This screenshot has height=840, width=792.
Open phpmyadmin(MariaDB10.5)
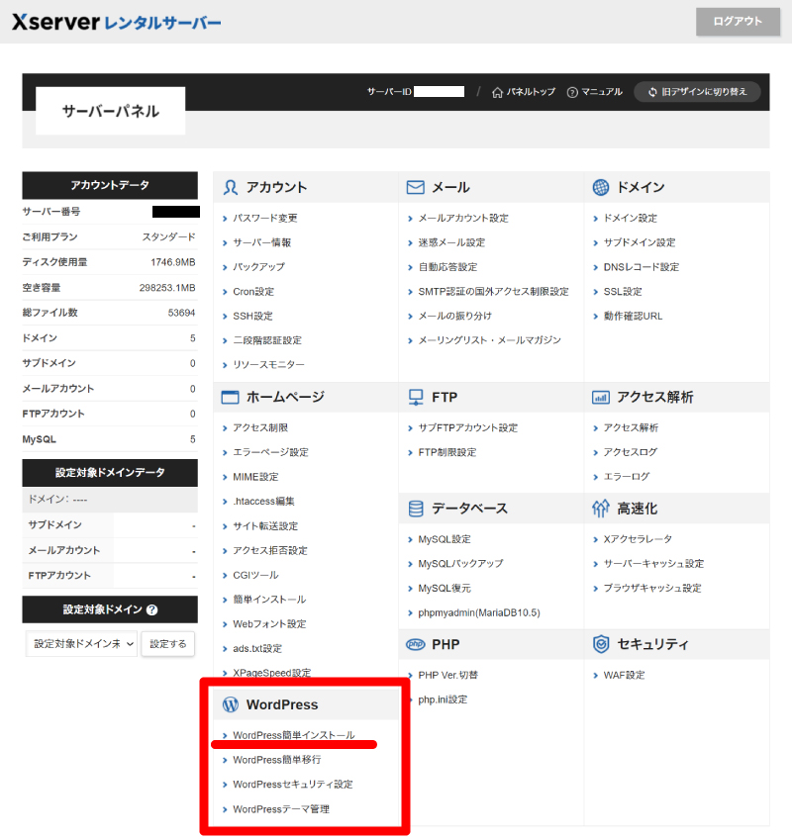point(479,612)
